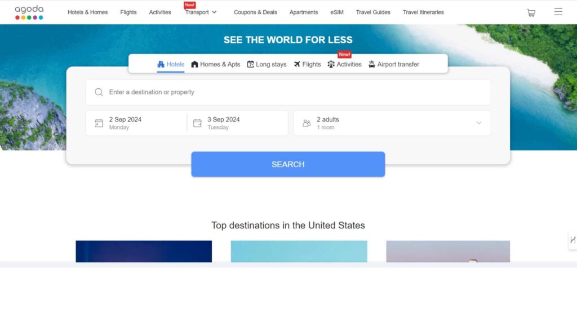Image resolution: width=577 pixels, height=324 pixels.
Task: Click the check-out calendar icon
Action: coord(197,123)
